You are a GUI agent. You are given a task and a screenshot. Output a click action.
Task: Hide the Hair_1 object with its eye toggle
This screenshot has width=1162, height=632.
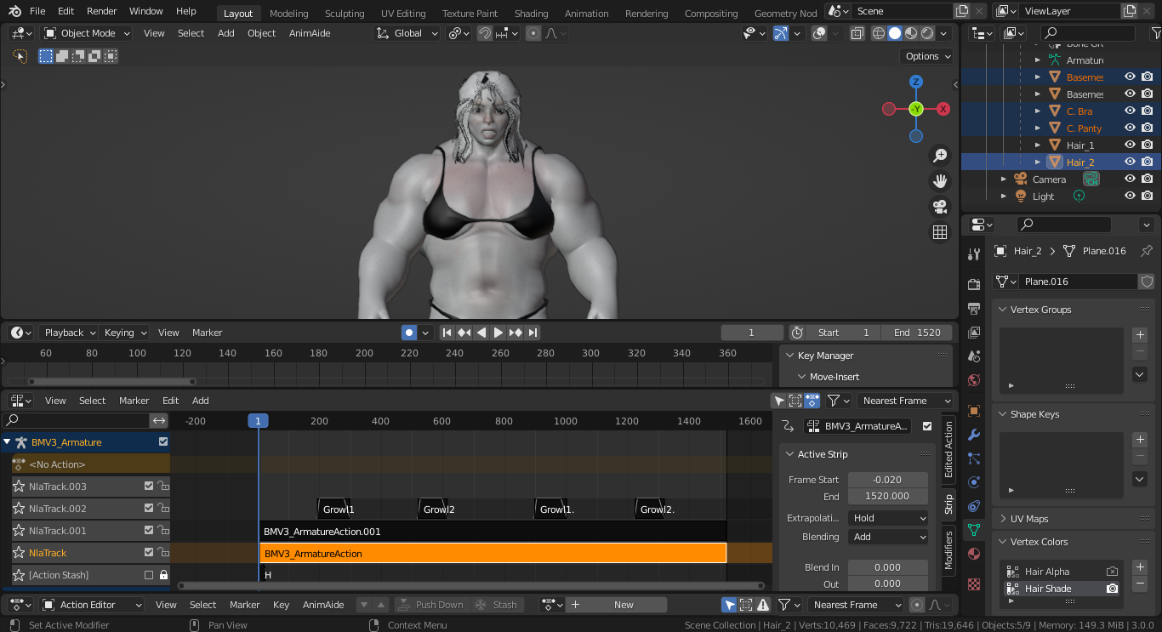pyautogui.click(x=1130, y=145)
